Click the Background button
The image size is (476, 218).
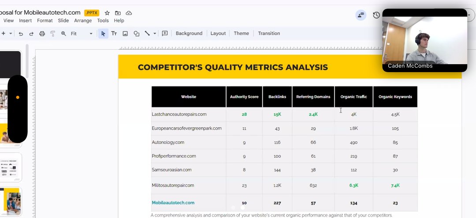click(x=189, y=33)
